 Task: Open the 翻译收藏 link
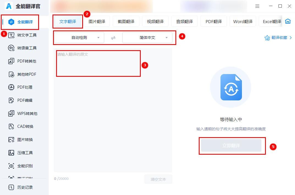pyautogui.click(x=279, y=38)
